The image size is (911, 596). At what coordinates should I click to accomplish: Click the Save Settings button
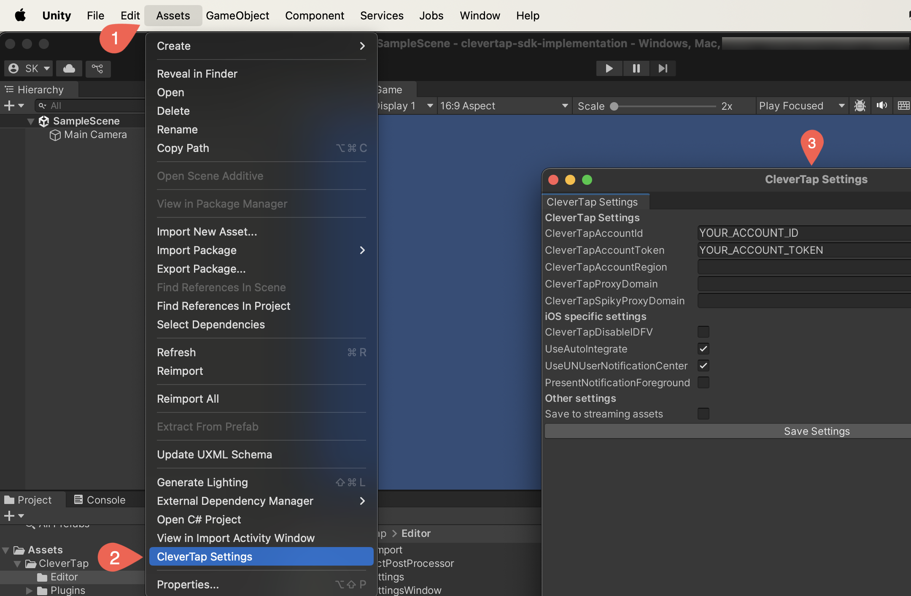pyautogui.click(x=728, y=431)
